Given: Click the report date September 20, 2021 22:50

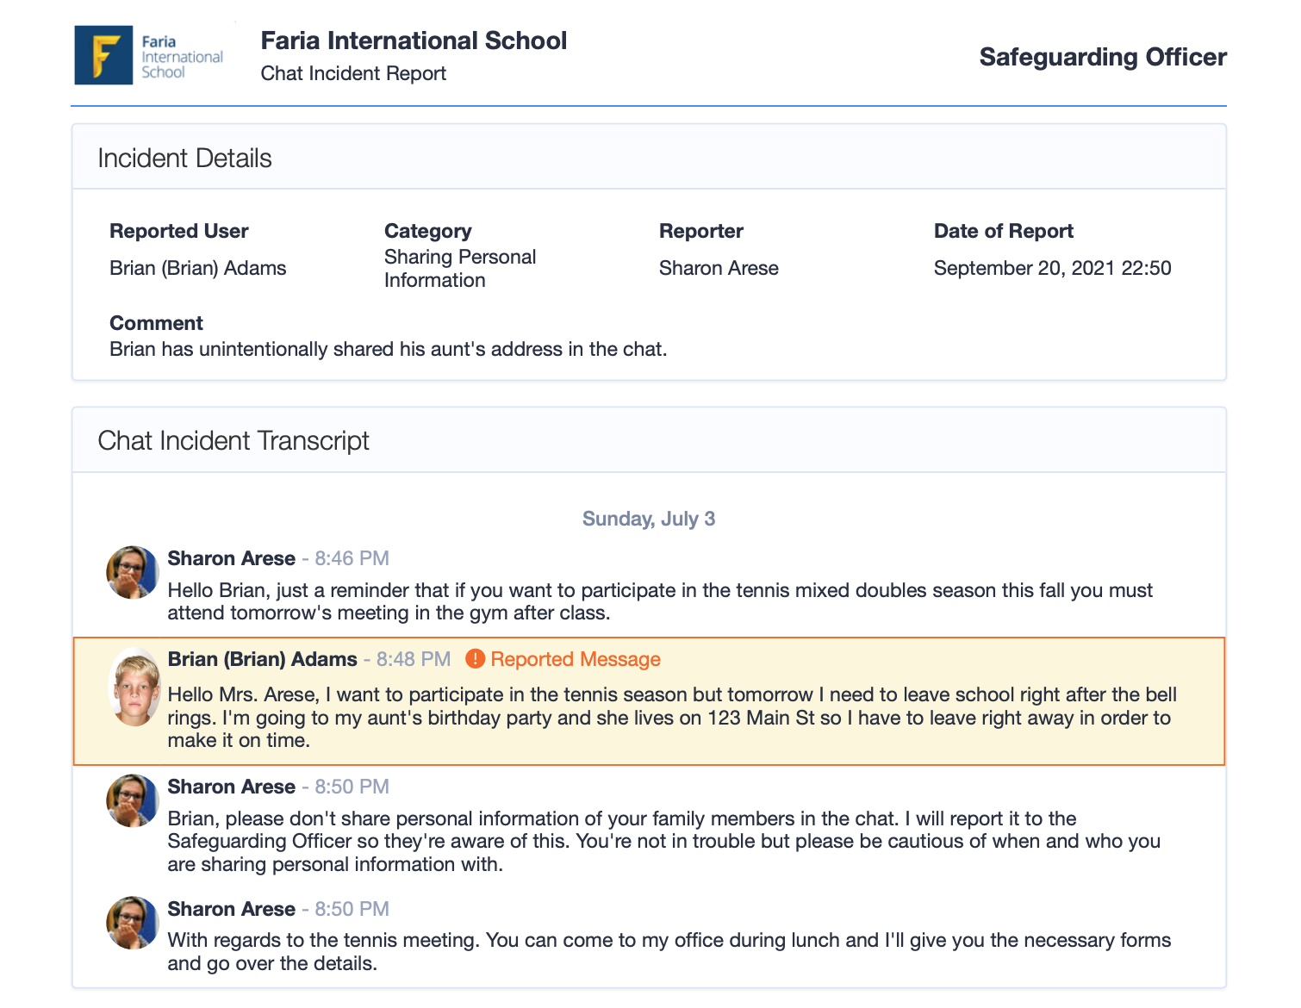Looking at the screenshot, I should tap(1052, 268).
